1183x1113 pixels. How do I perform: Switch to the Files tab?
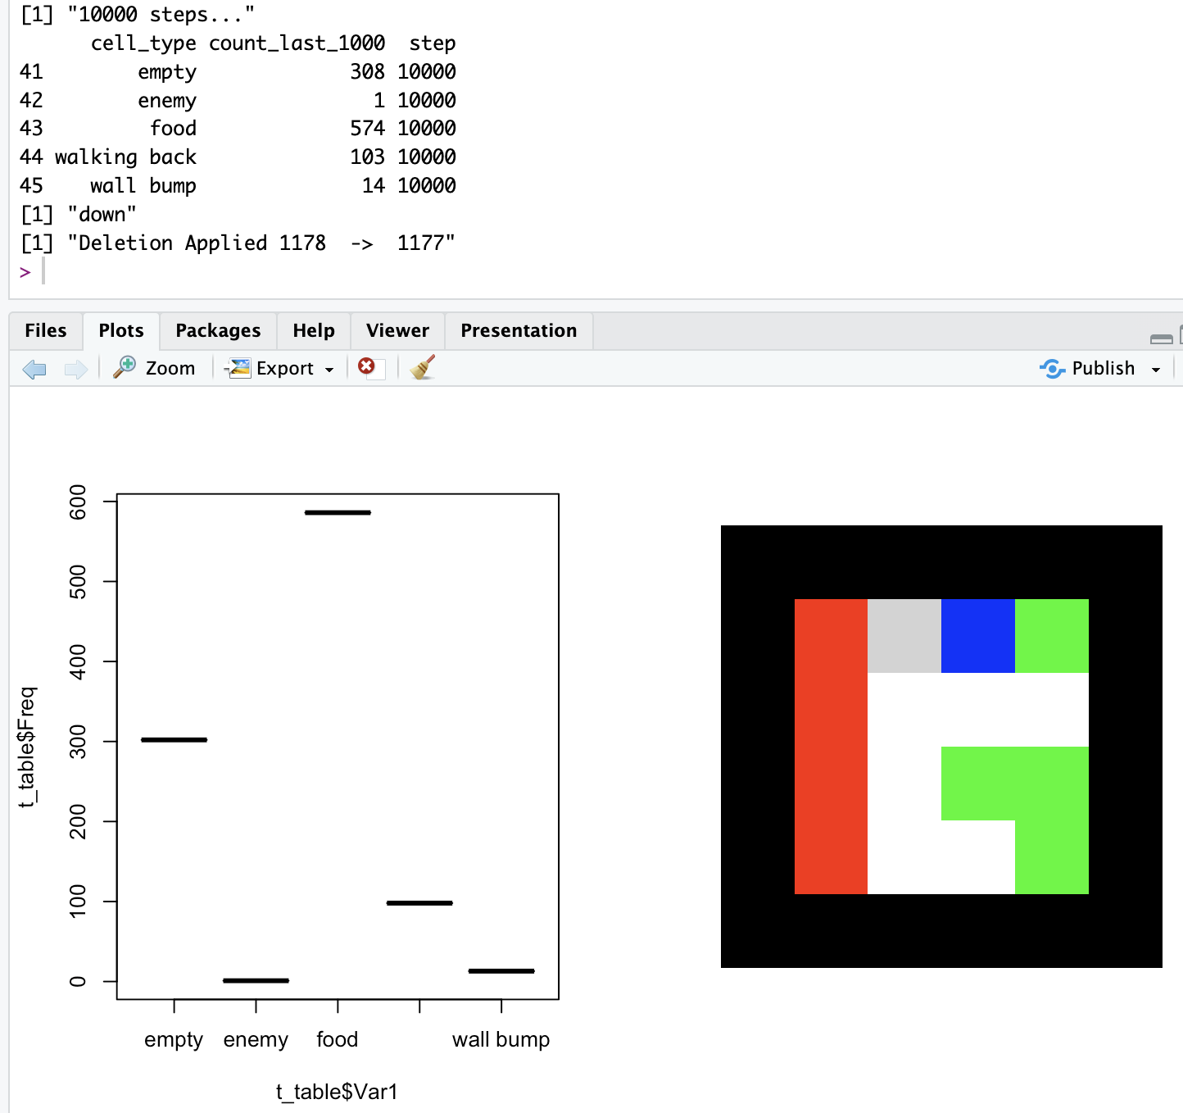46,330
